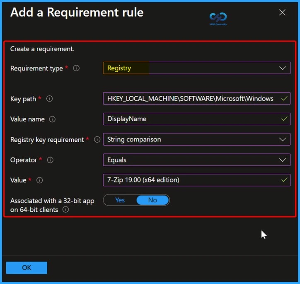Viewport: 300px width, 284px height.
Task: Open the Operator dropdown showing Equals
Action: pyautogui.click(x=197, y=160)
